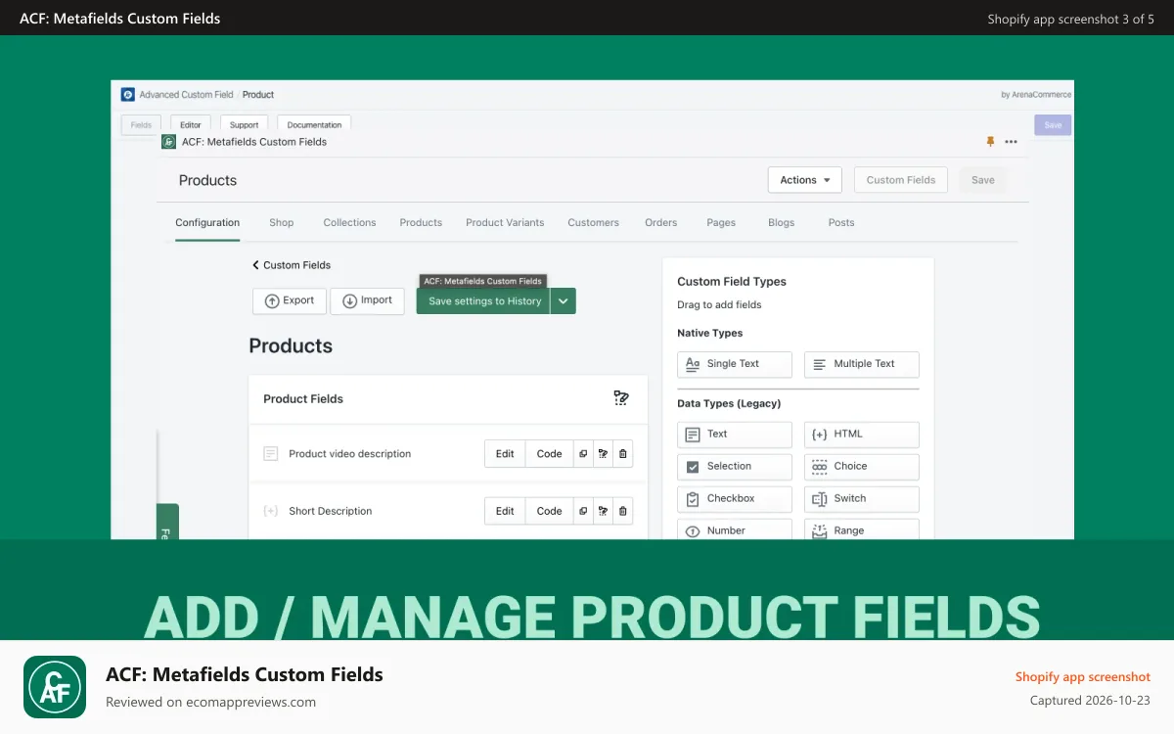Open Documentation tab in background window
The height and width of the screenshot is (734, 1174).
tap(314, 125)
